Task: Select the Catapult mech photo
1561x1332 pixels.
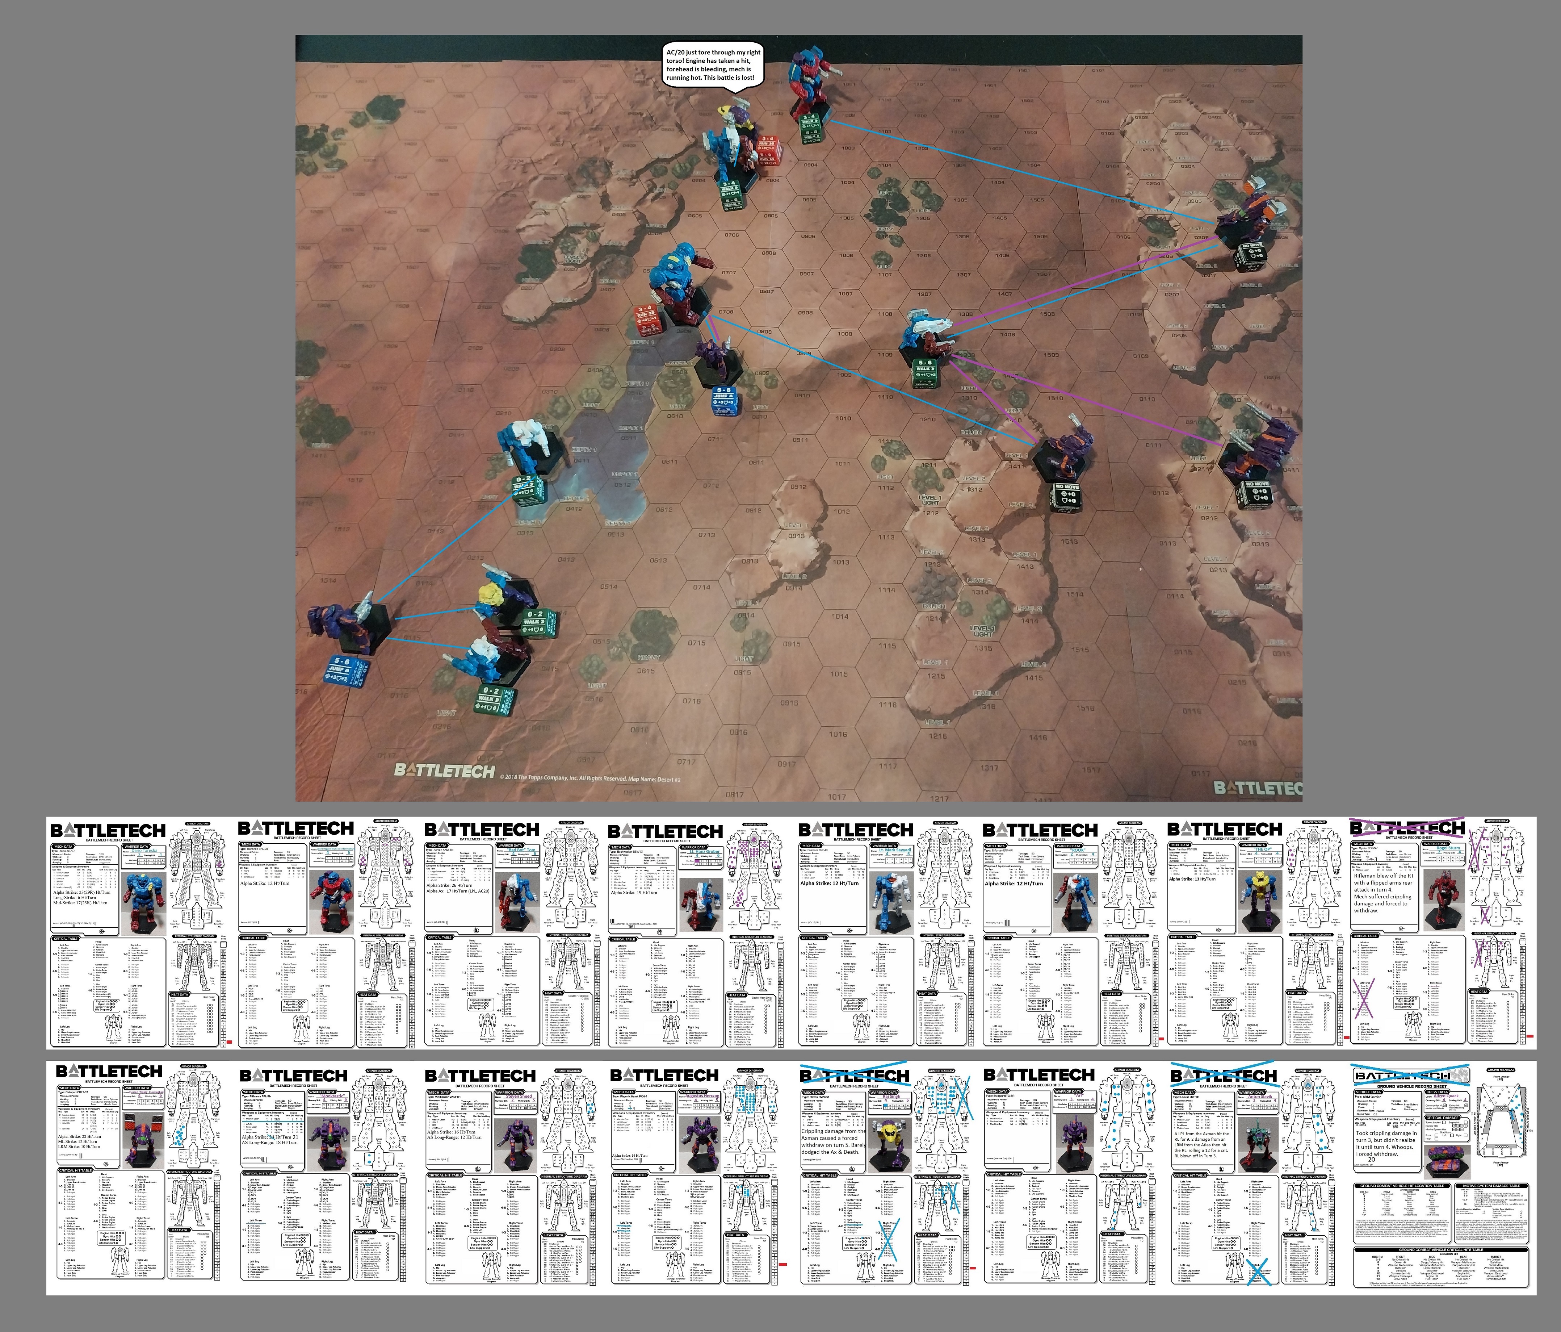Action: pyautogui.click(x=143, y=1140)
